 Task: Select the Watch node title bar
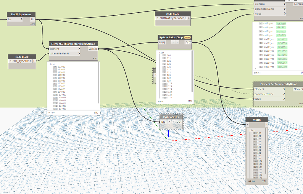pos(256,119)
